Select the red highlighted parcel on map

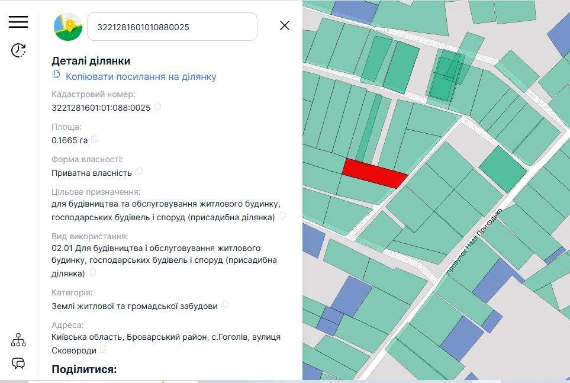point(375,173)
